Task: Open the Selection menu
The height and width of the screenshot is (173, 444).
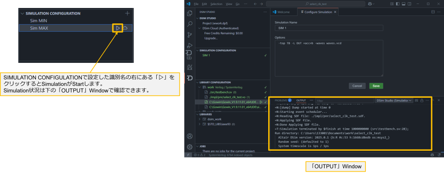Action: 216,4
